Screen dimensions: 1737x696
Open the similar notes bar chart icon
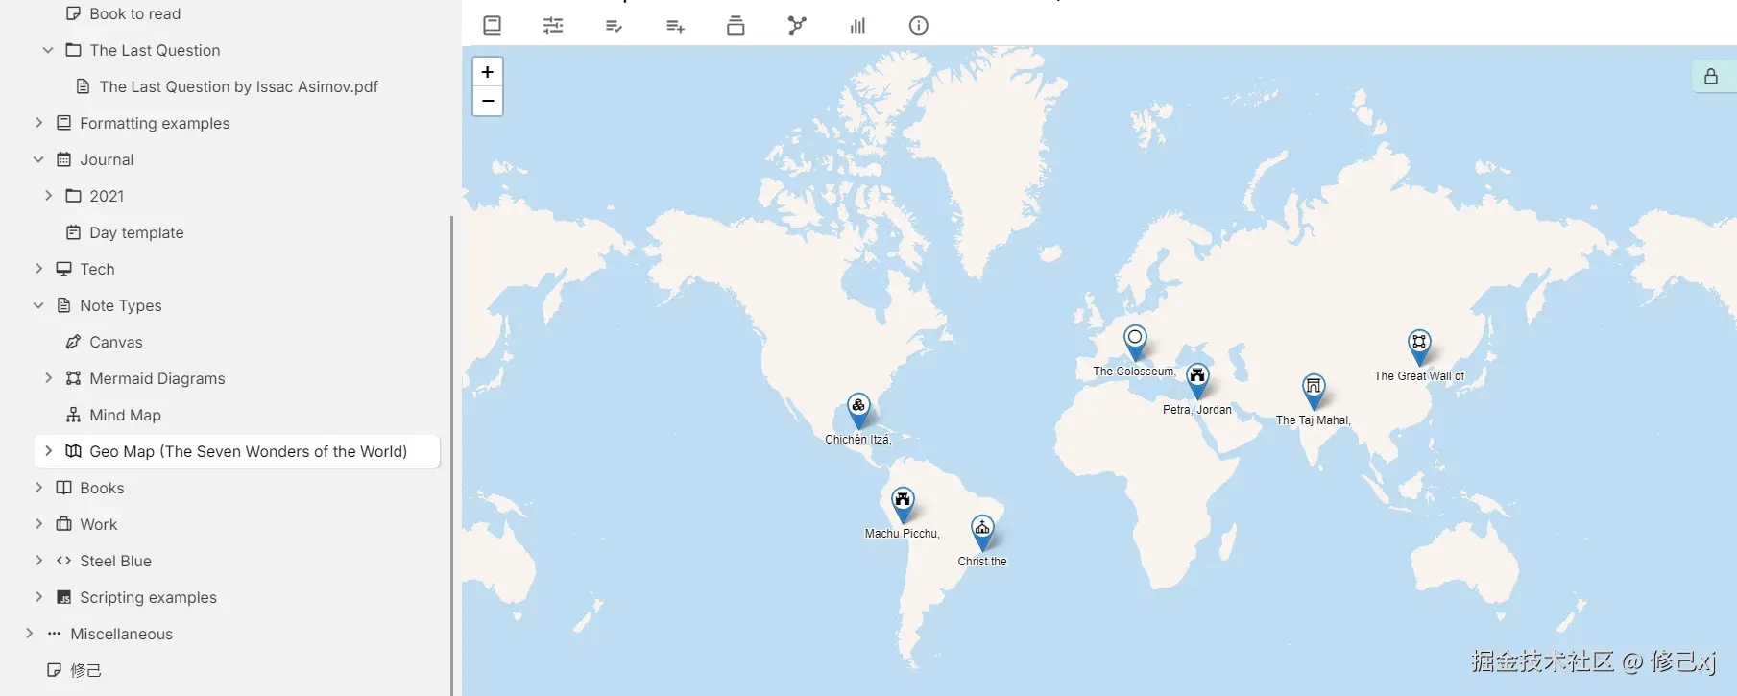(857, 25)
